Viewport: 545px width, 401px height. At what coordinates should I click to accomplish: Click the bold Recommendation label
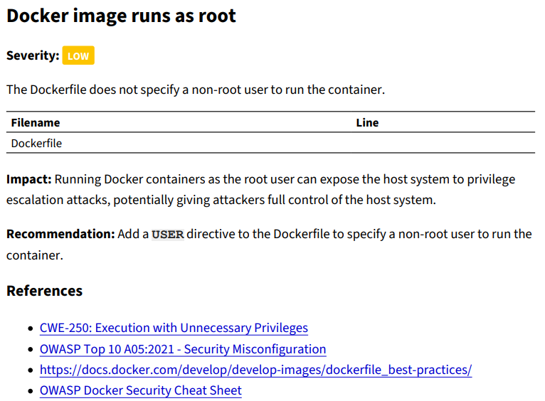pyautogui.click(x=60, y=234)
